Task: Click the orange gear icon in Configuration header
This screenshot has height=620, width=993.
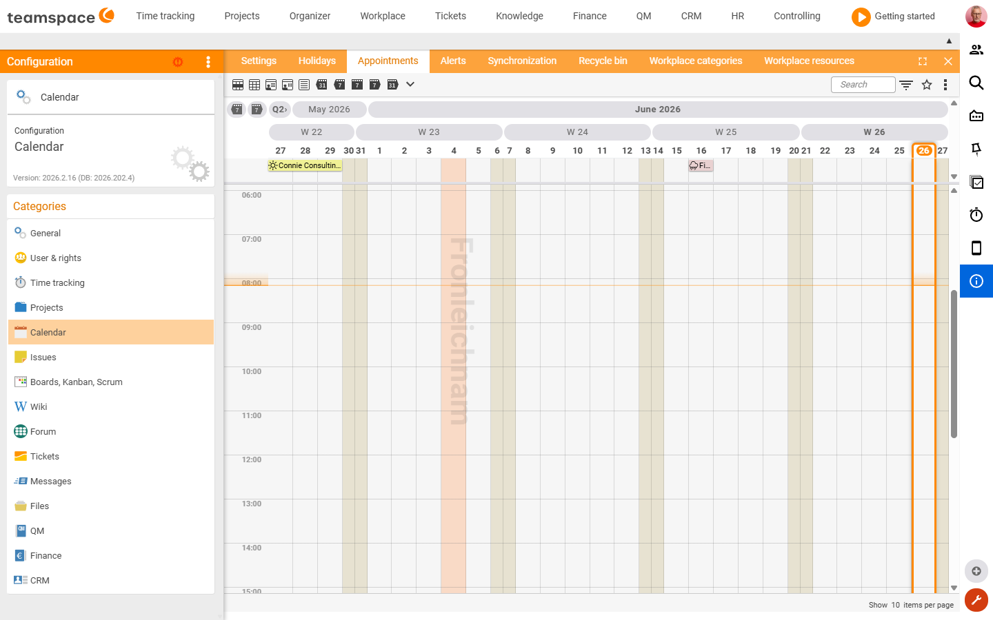Action: coord(178,62)
